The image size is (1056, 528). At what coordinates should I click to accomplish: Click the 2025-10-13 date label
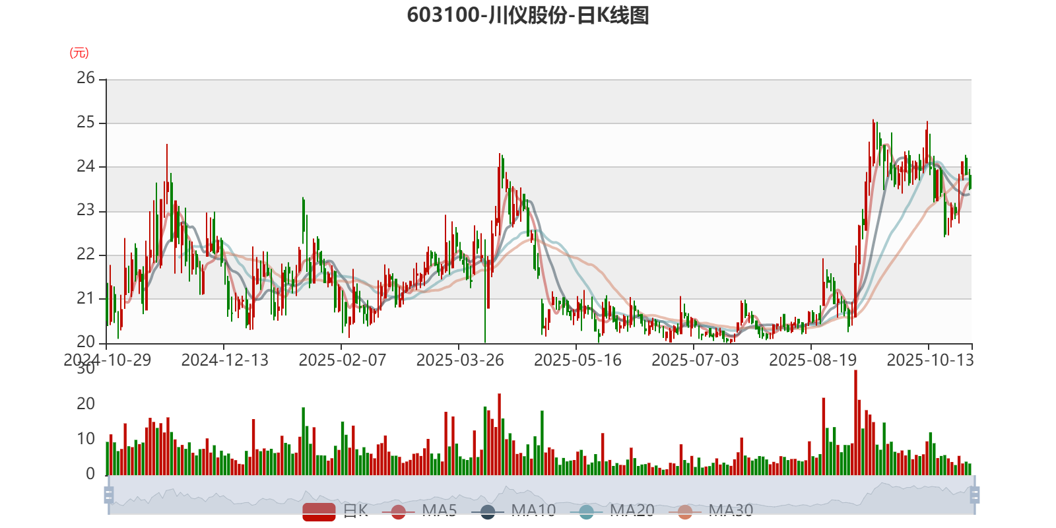tap(930, 360)
